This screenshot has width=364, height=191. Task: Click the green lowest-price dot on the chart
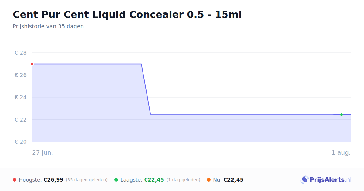[x=342, y=115]
